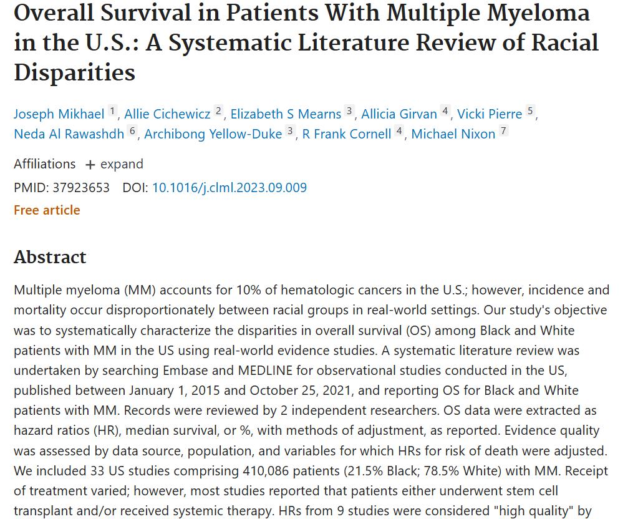Open author R Frank Cornell link
The width and height of the screenshot is (643, 519).
point(347,133)
